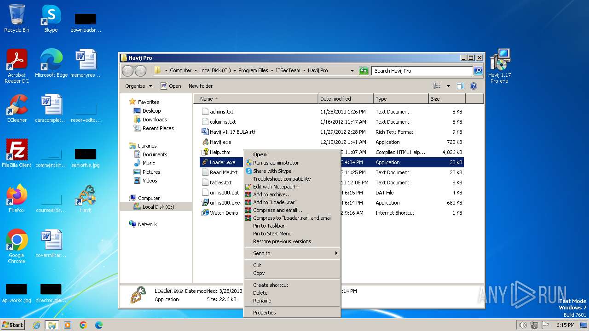This screenshot has width=589, height=331.
Task: Click the Chrome taskbar icon
Action: pyautogui.click(x=83, y=325)
